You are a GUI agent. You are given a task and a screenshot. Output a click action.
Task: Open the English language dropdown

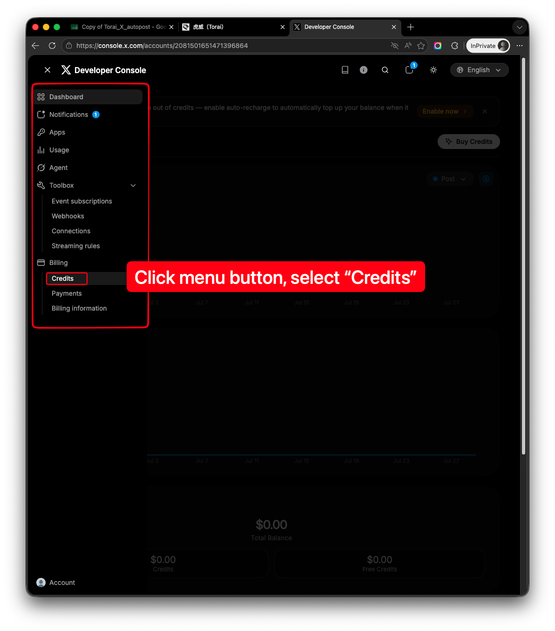[479, 70]
